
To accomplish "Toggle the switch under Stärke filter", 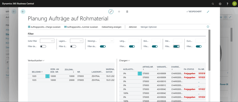I will [176, 46].
